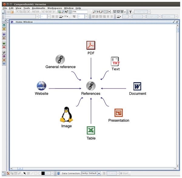Select the Idea lightbulb node in palette
This screenshot has height=178, width=182.
(x=4, y=29)
